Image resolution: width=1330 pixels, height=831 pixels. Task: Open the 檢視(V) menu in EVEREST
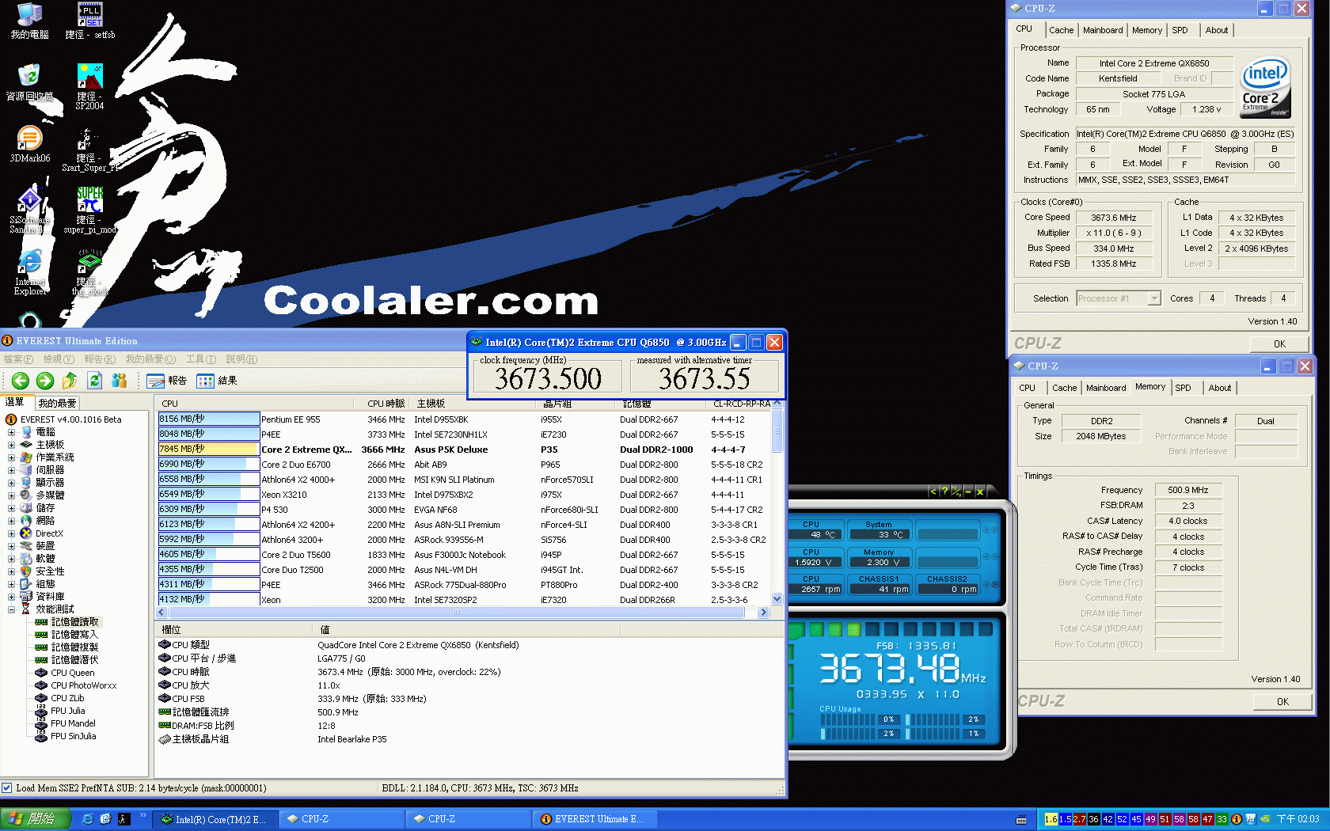[x=58, y=359]
